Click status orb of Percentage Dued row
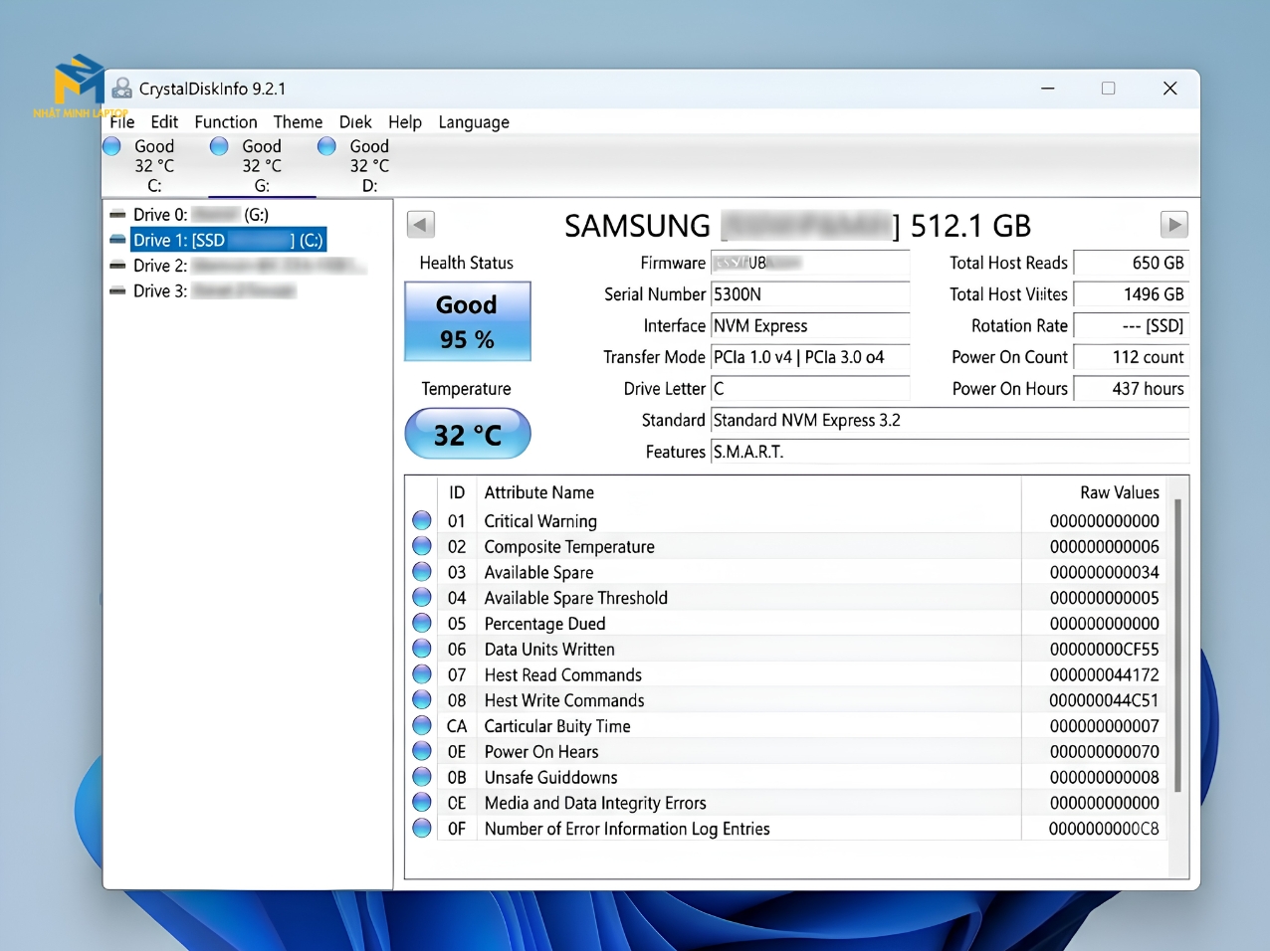 coord(422,624)
